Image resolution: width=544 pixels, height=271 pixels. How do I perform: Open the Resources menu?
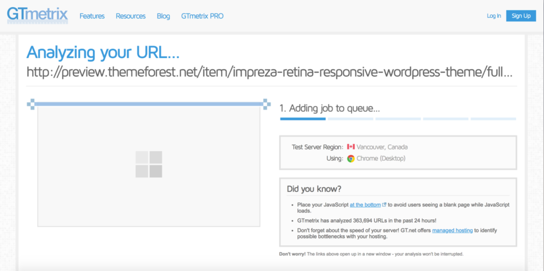131,16
